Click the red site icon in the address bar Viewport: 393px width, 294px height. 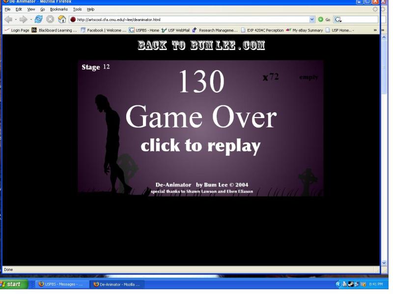point(73,20)
